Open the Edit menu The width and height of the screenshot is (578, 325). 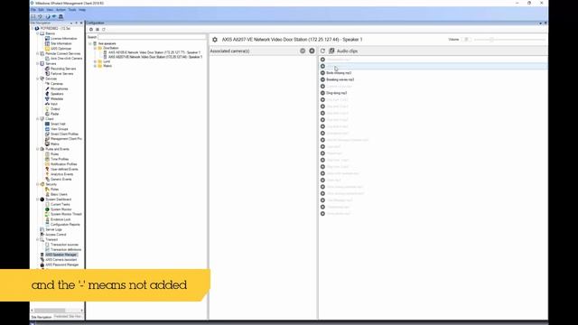pyautogui.click(x=42, y=10)
